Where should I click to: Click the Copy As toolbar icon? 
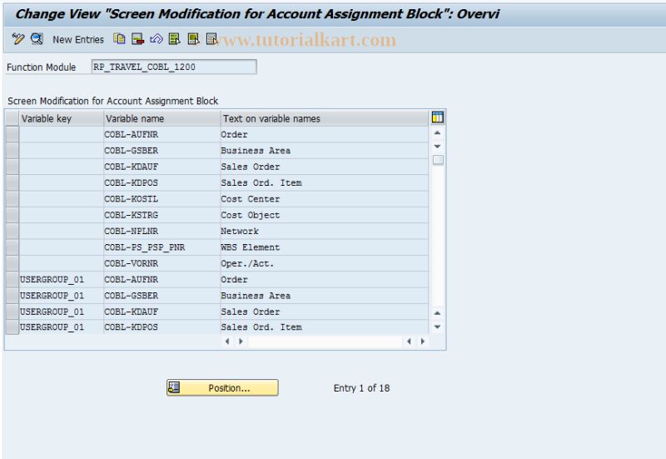tap(119, 39)
